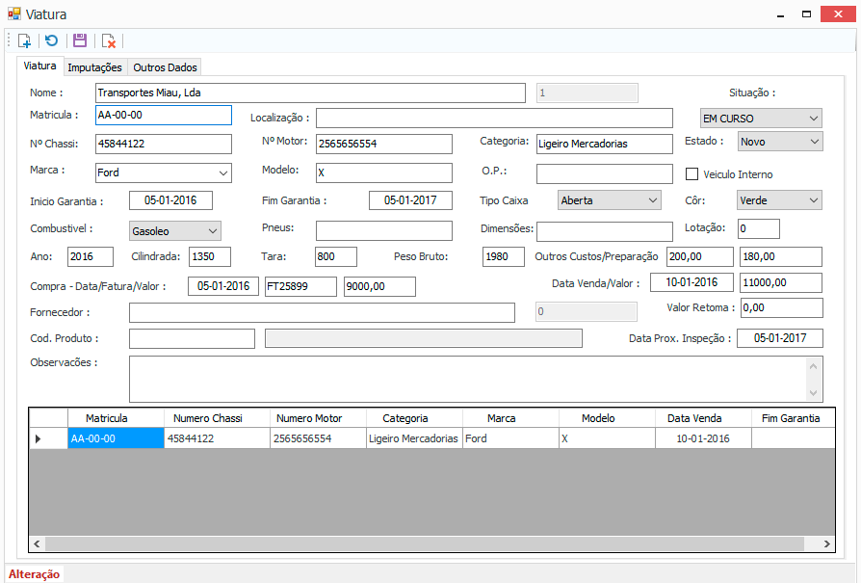Click inside the Observacões text area
Viewport: 861px width, 583px height.
(468, 379)
